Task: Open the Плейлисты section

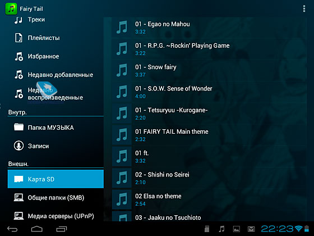Action: pyautogui.click(x=56, y=38)
